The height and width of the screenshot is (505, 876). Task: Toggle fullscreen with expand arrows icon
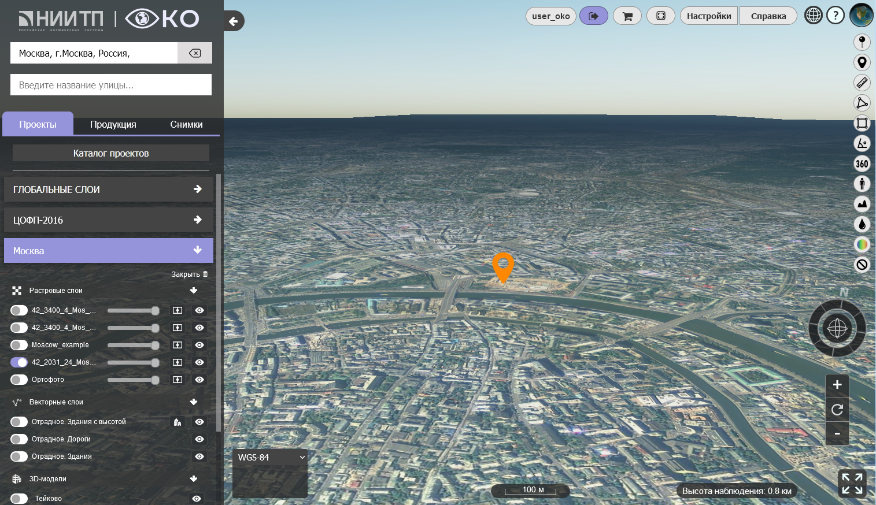pyautogui.click(x=852, y=484)
